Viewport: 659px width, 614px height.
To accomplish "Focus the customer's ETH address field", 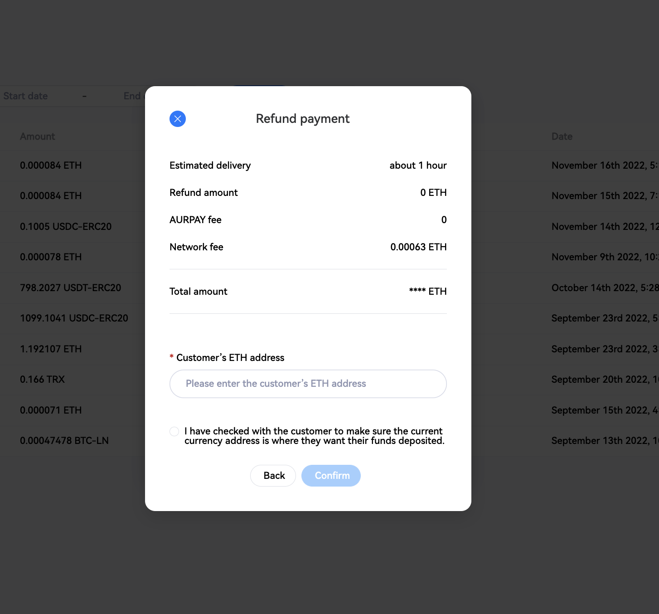I will (x=308, y=384).
